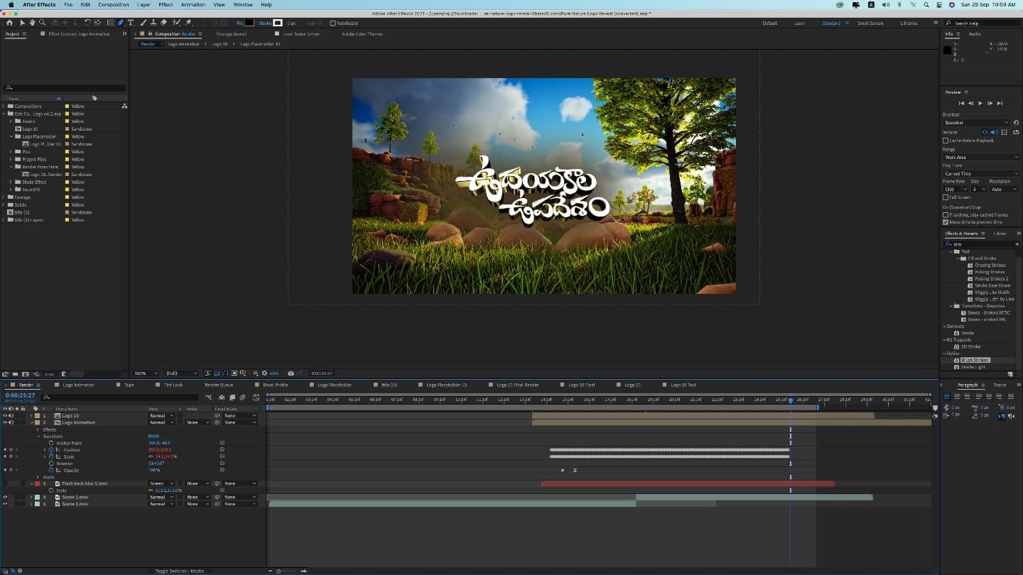Hide the Logo 10 layer eye

(x=5, y=416)
